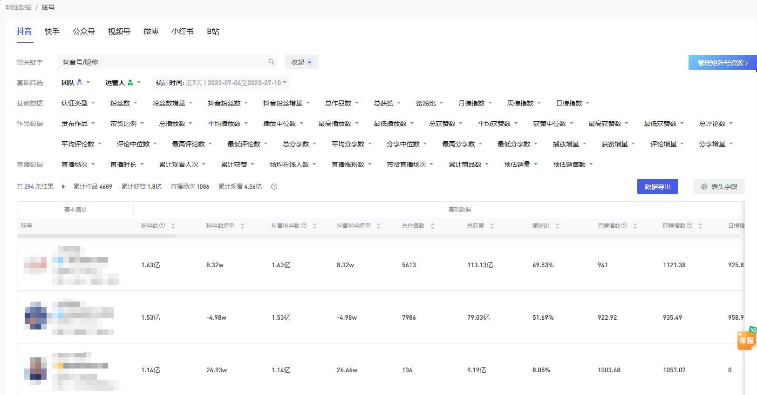Sort by 粉丝数 column arrows
The image size is (757, 395).
pyautogui.click(x=173, y=226)
